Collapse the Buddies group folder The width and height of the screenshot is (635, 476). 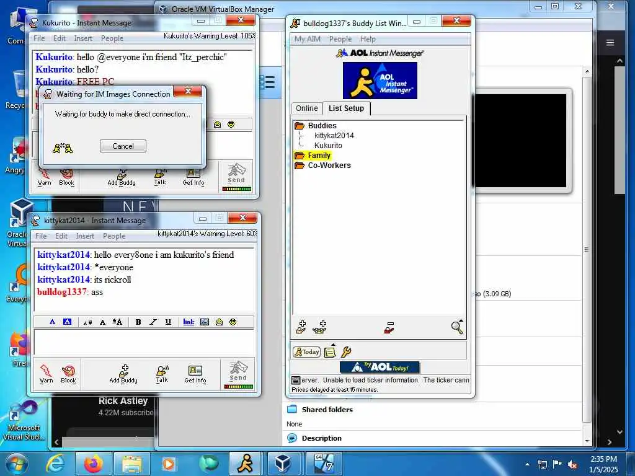click(300, 125)
